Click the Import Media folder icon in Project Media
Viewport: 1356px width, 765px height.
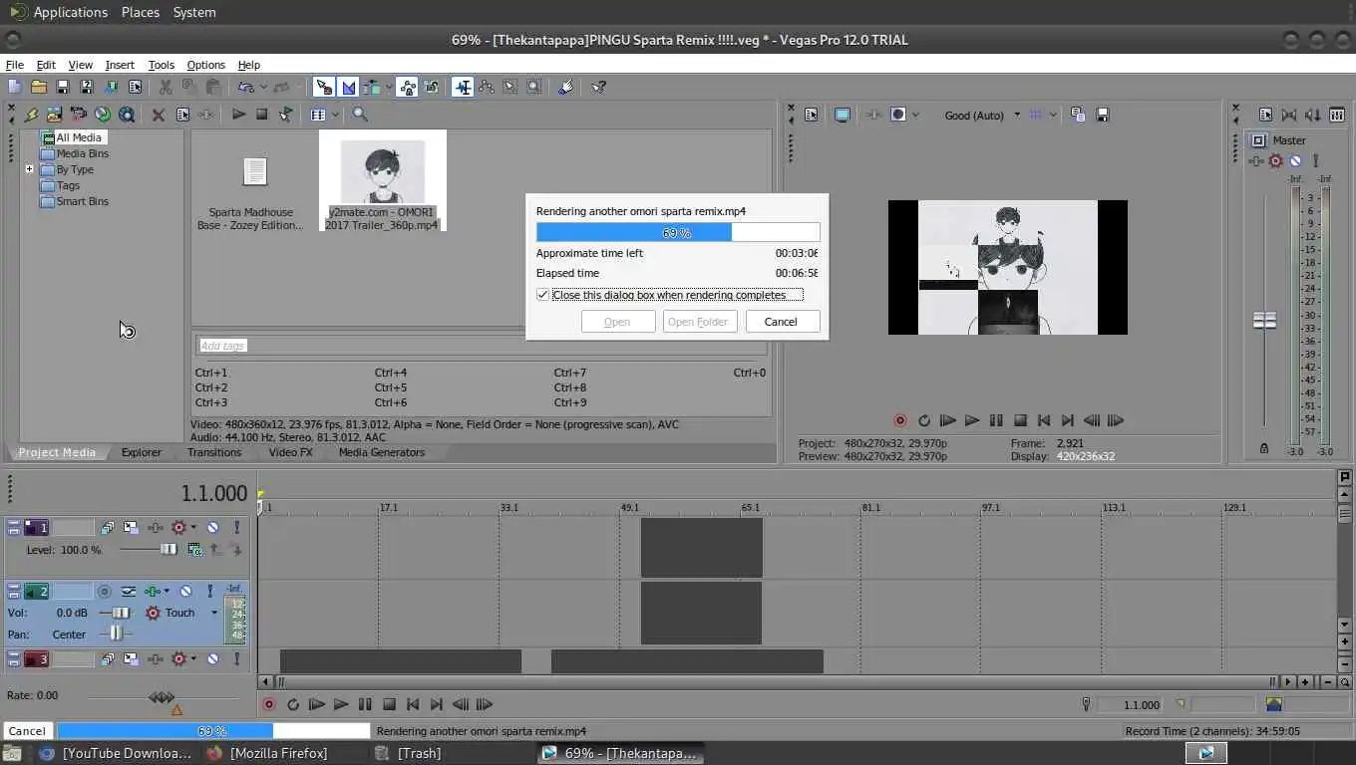(54, 115)
